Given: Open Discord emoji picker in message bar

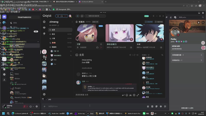Looking at the screenshot, I should [161, 106].
